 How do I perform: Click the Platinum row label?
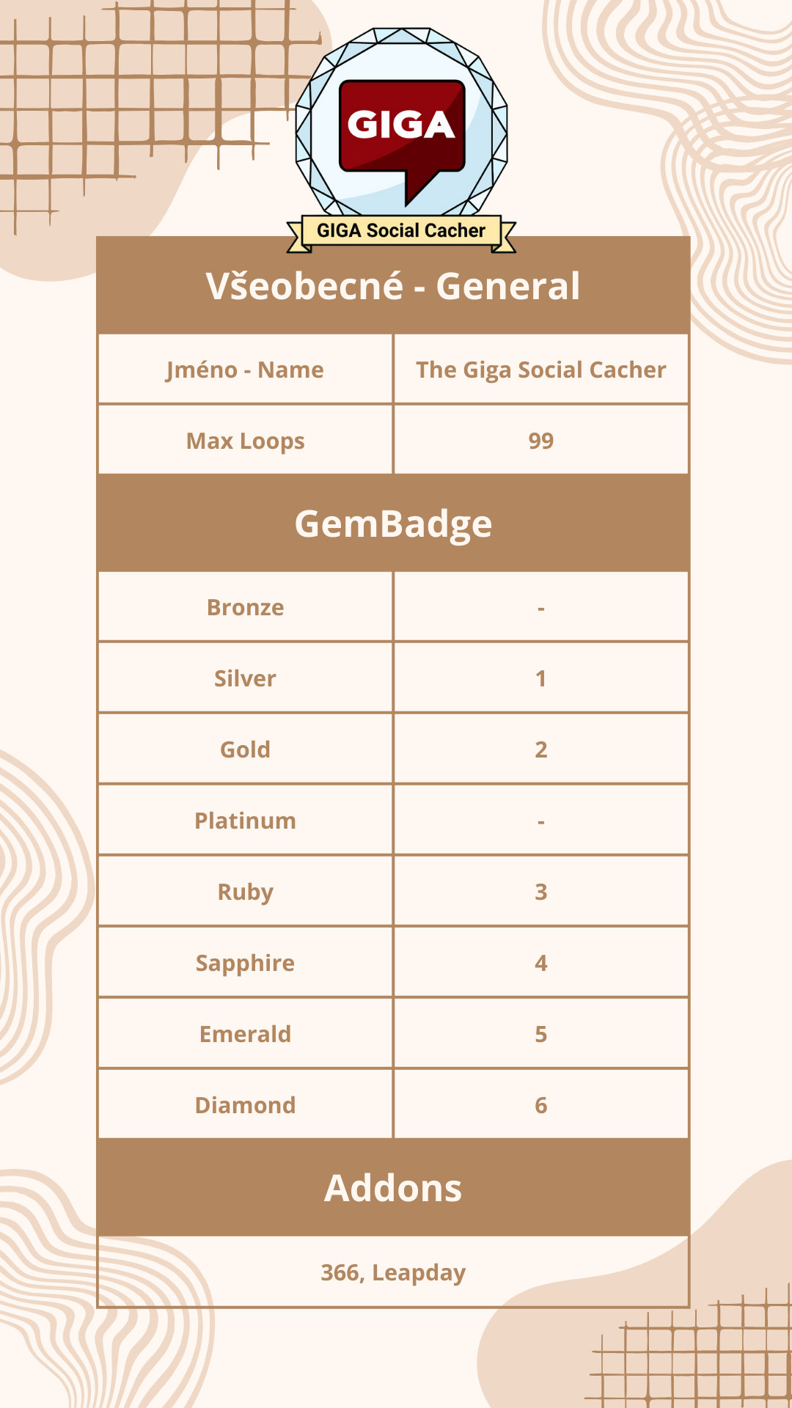coord(245,821)
